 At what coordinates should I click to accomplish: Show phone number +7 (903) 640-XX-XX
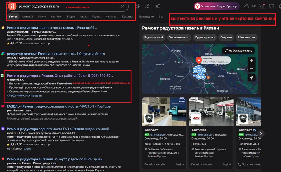pos(25,96)
